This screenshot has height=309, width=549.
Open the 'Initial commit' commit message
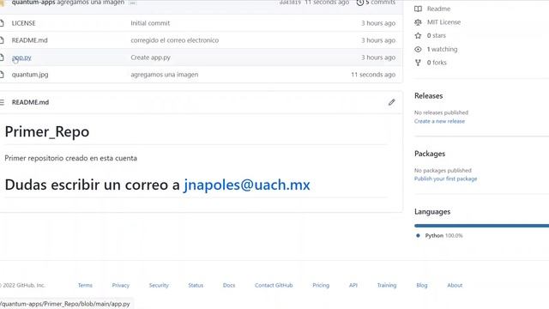150,23
